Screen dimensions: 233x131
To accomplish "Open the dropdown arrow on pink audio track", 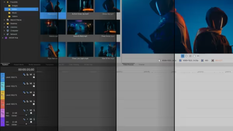I will pos(27,110).
